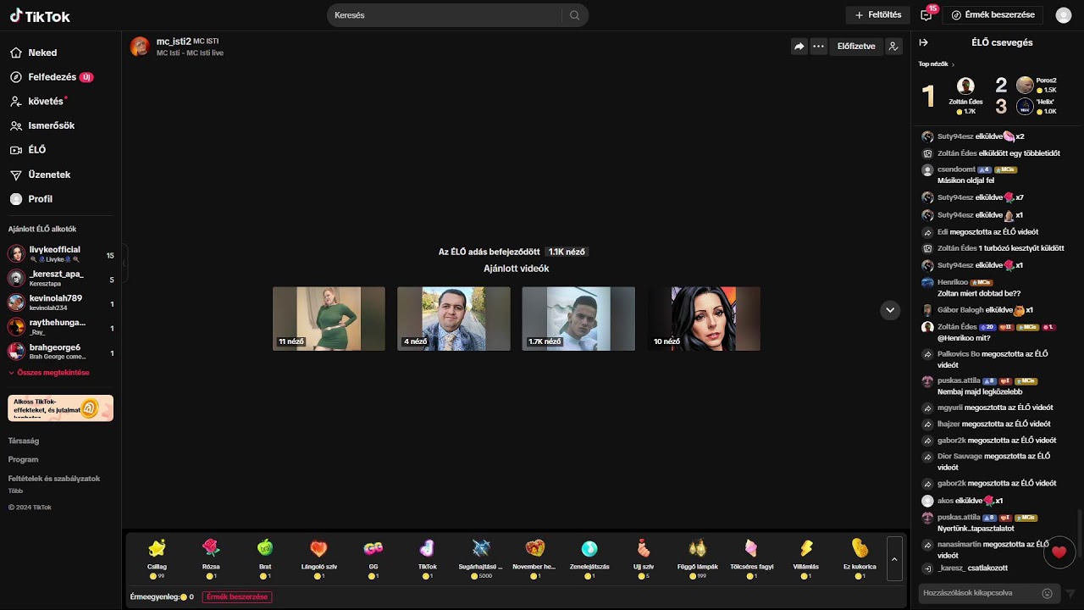Collapse the ÉLŐ csevegés panel

point(924,42)
